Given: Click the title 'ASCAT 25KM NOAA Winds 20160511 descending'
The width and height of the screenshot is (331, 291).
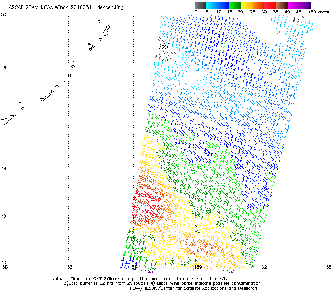Looking at the screenshot, I should [66, 7].
